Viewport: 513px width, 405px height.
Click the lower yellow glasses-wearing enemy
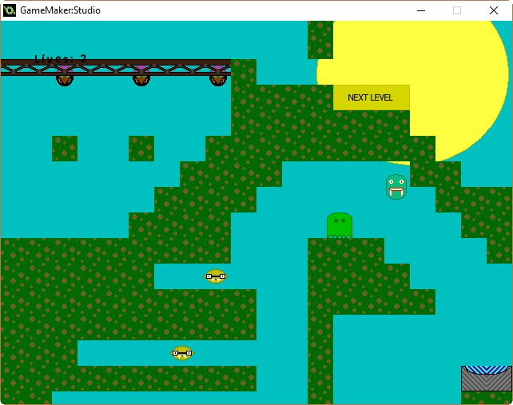(182, 353)
